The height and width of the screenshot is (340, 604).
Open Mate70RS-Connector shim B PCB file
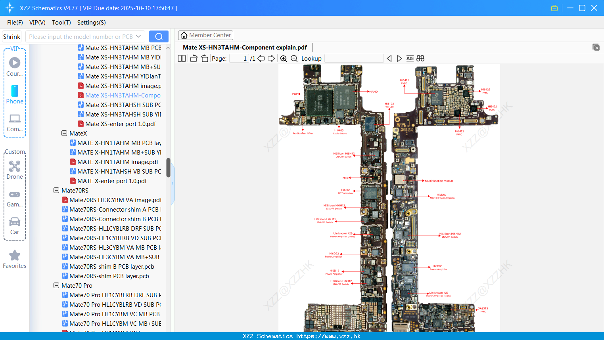coord(111,219)
